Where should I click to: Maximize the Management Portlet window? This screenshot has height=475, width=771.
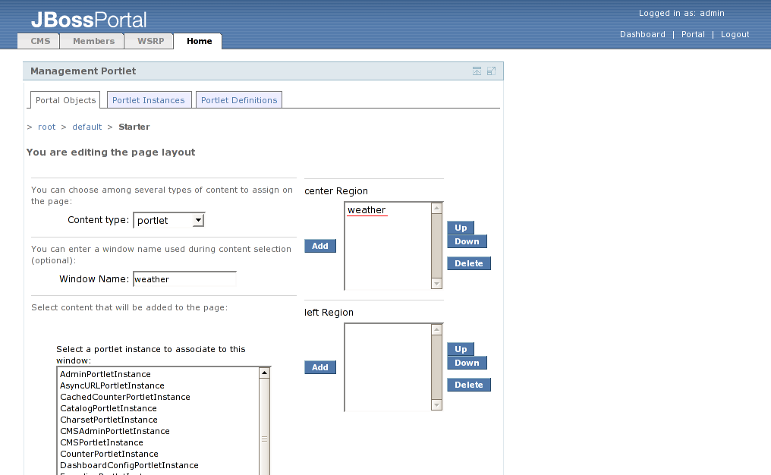pyautogui.click(x=491, y=71)
